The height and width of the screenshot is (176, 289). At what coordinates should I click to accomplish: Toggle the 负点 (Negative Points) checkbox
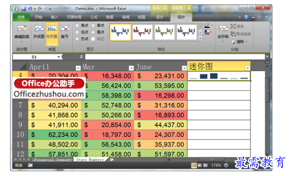point(77,39)
